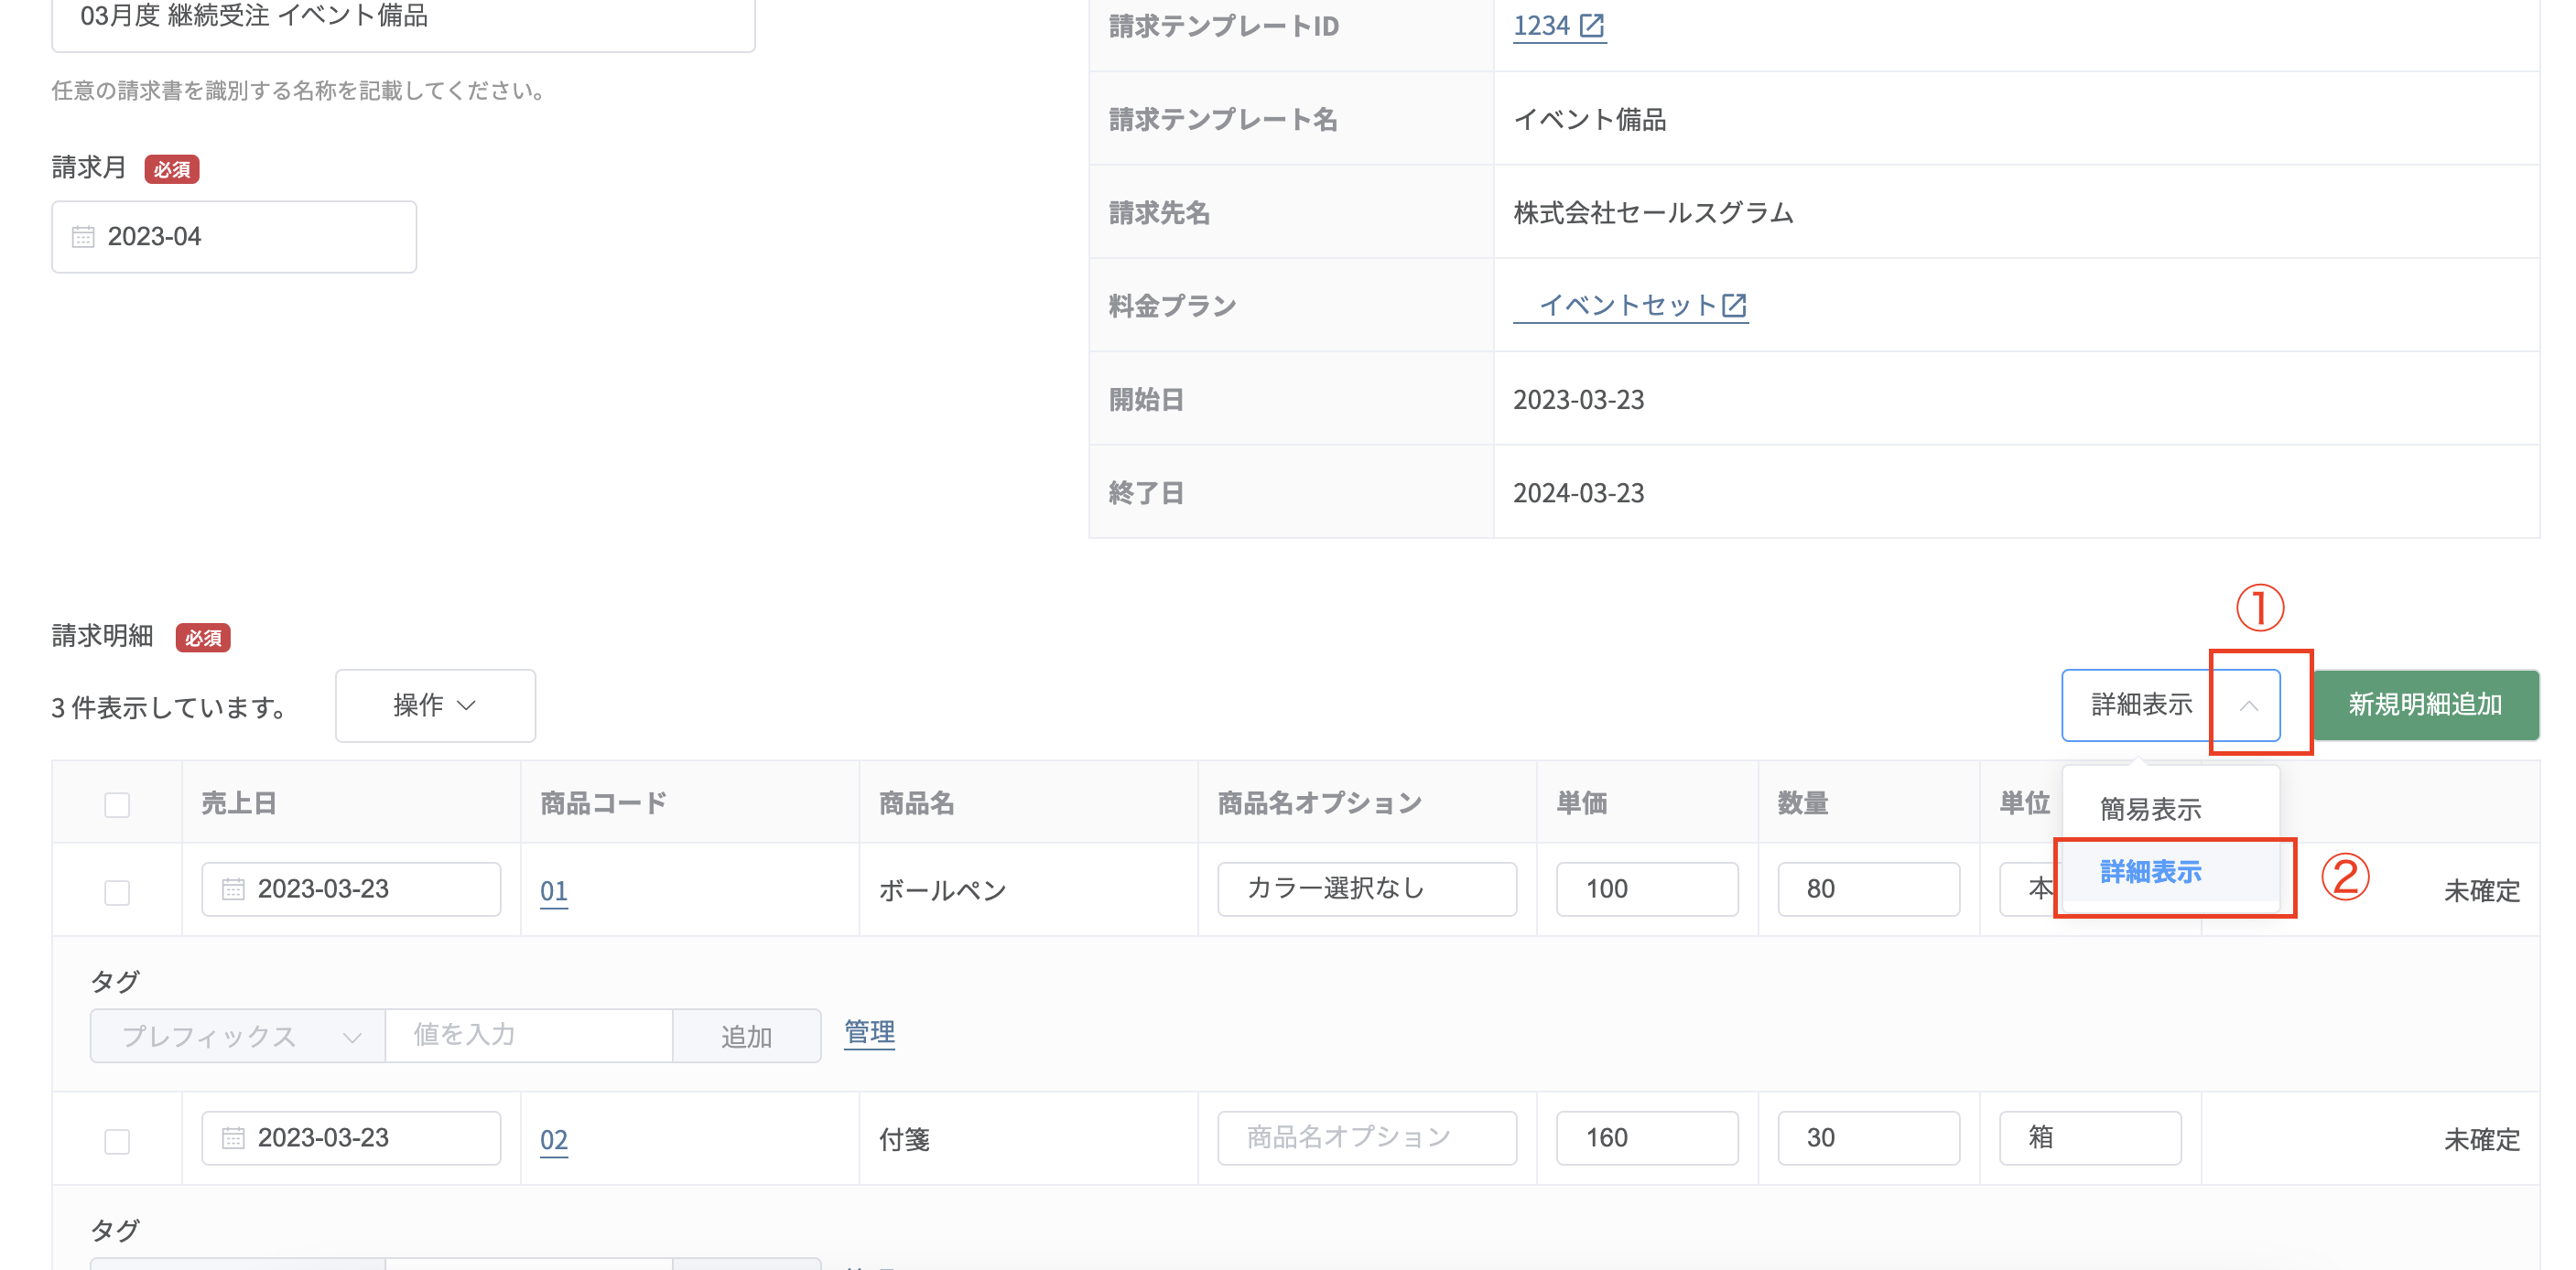Open the 管理 link for tags

(869, 1033)
